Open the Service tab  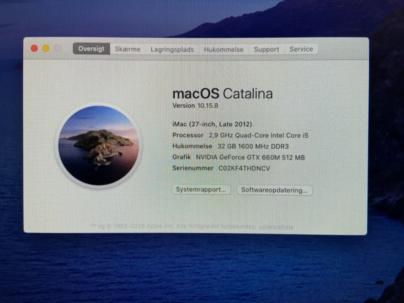[x=301, y=49]
